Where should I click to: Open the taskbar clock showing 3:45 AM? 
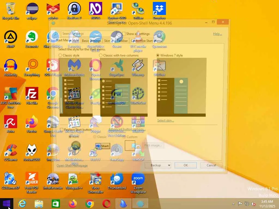267,204
